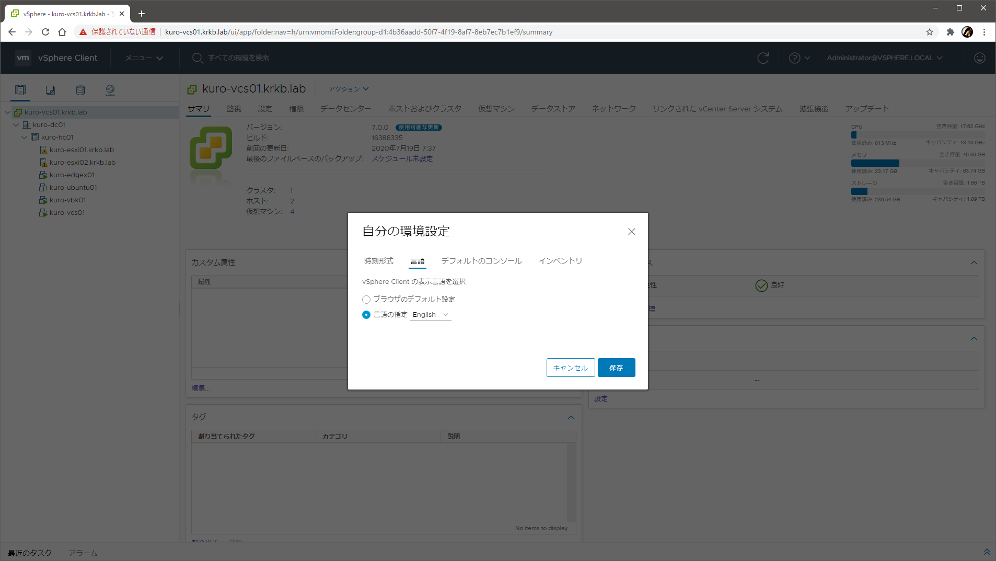
Task: Select ブラウザのデフォルト設定 radio button
Action: coord(366,300)
